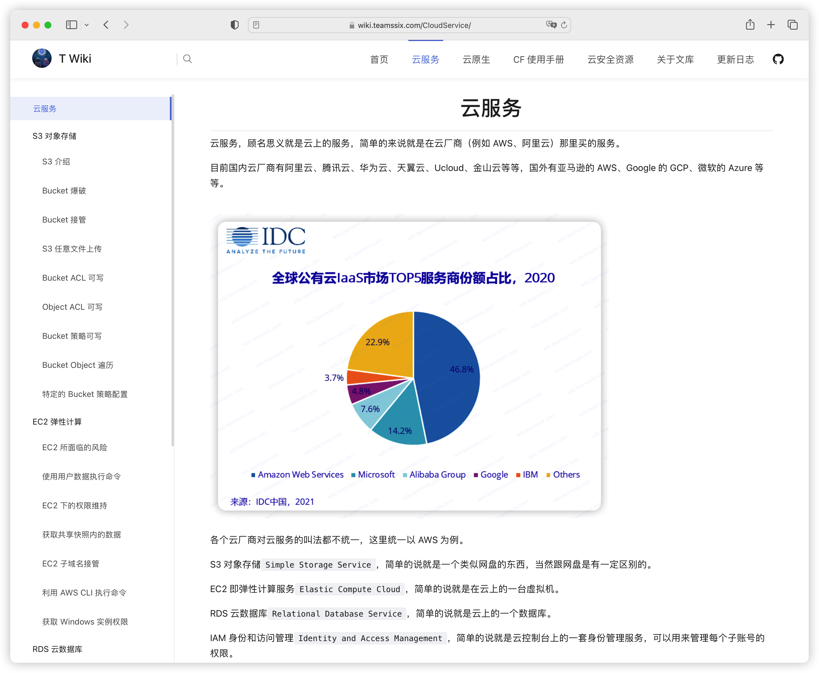Click the IDC pie chart image

(x=409, y=366)
